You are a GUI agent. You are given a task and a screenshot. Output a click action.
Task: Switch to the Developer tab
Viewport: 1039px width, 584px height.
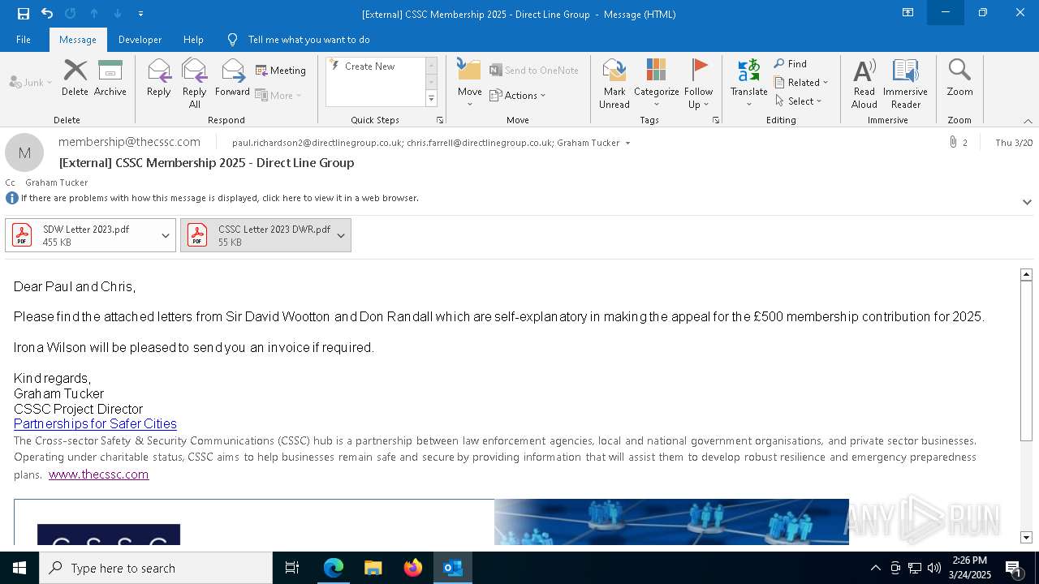[x=140, y=40]
